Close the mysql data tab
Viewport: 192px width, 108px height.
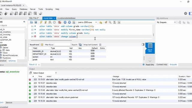[x=55, y=18]
